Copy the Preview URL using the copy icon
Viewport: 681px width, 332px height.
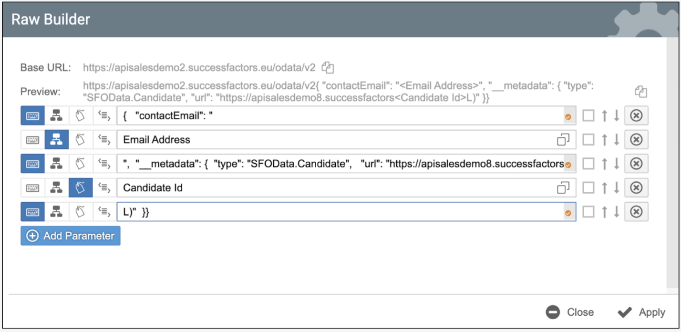coord(641,92)
